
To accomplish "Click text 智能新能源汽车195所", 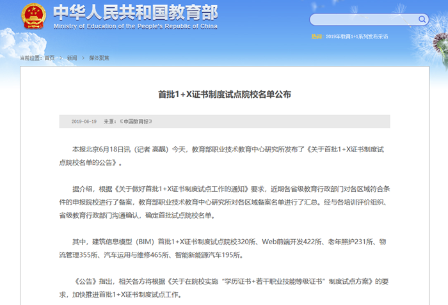I will click(208, 255).
